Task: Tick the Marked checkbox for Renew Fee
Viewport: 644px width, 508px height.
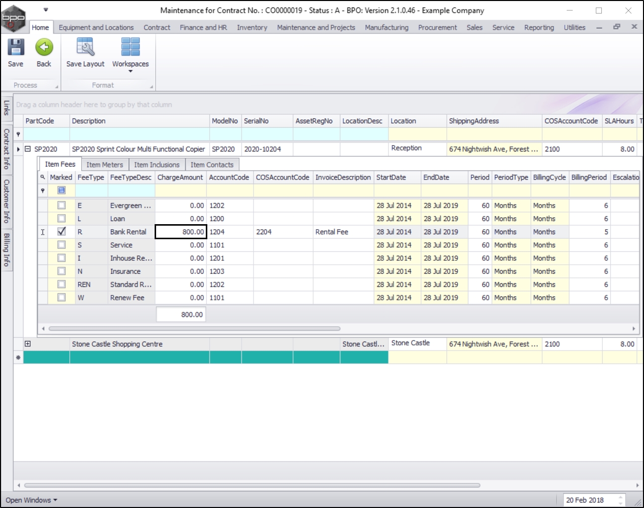Action: tap(61, 297)
